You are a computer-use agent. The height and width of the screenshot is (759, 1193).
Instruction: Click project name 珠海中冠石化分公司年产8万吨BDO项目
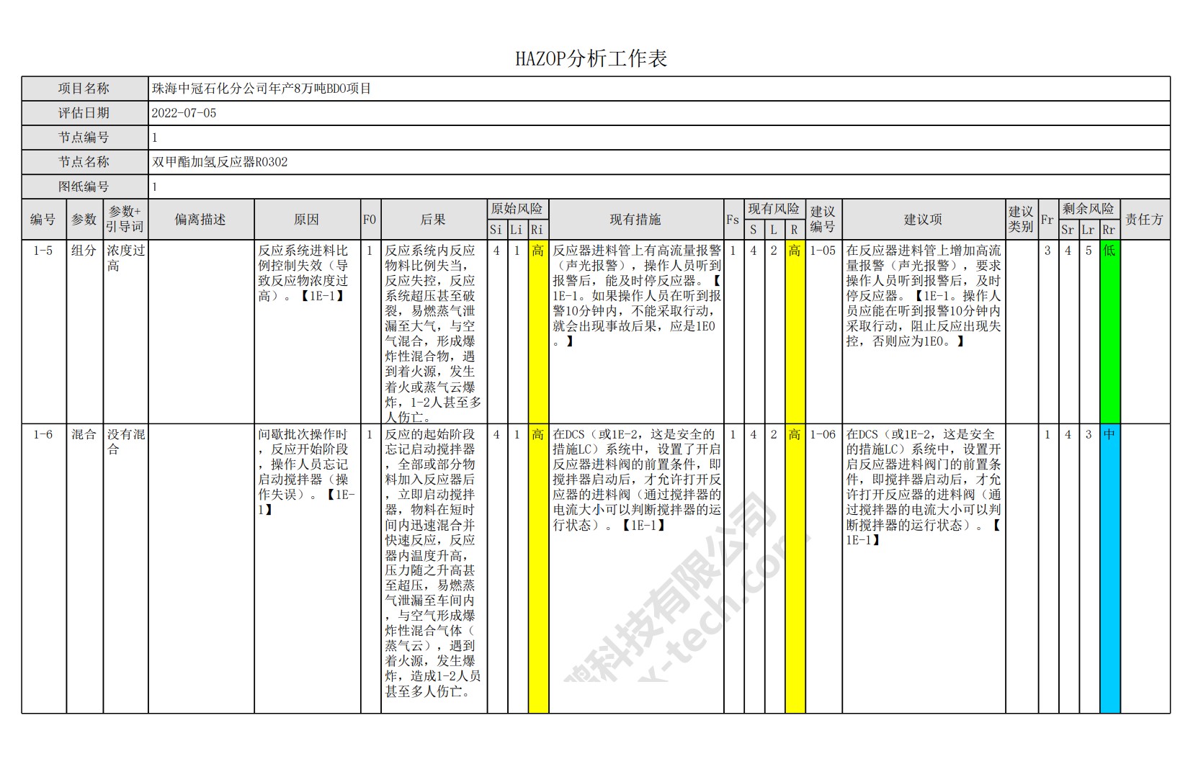click(262, 89)
